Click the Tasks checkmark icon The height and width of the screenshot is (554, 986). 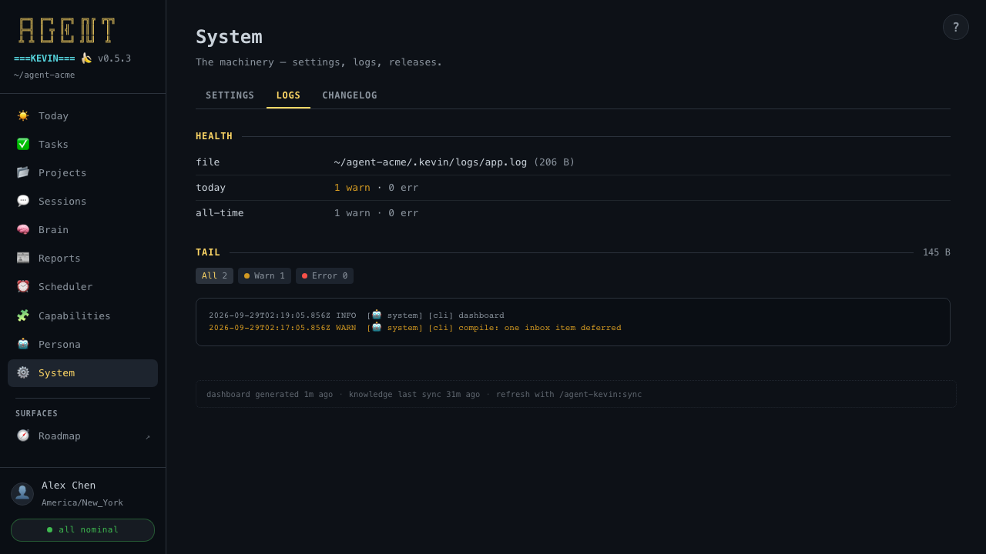(x=23, y=144)
